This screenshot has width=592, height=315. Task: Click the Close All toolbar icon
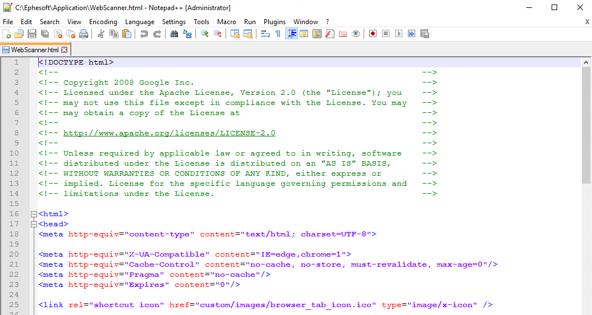71,34
